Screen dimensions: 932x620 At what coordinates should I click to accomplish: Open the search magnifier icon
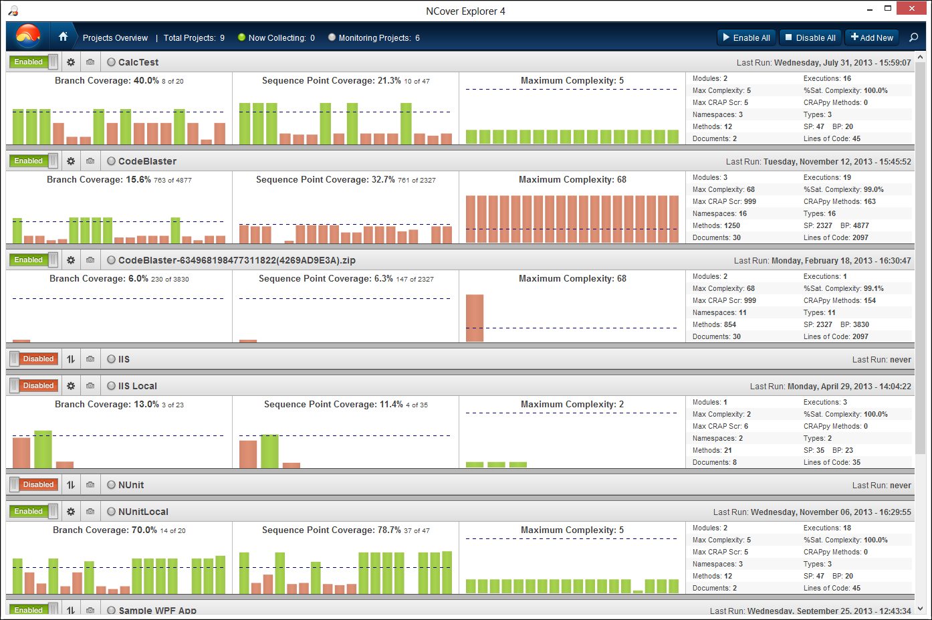pos(913,37)
